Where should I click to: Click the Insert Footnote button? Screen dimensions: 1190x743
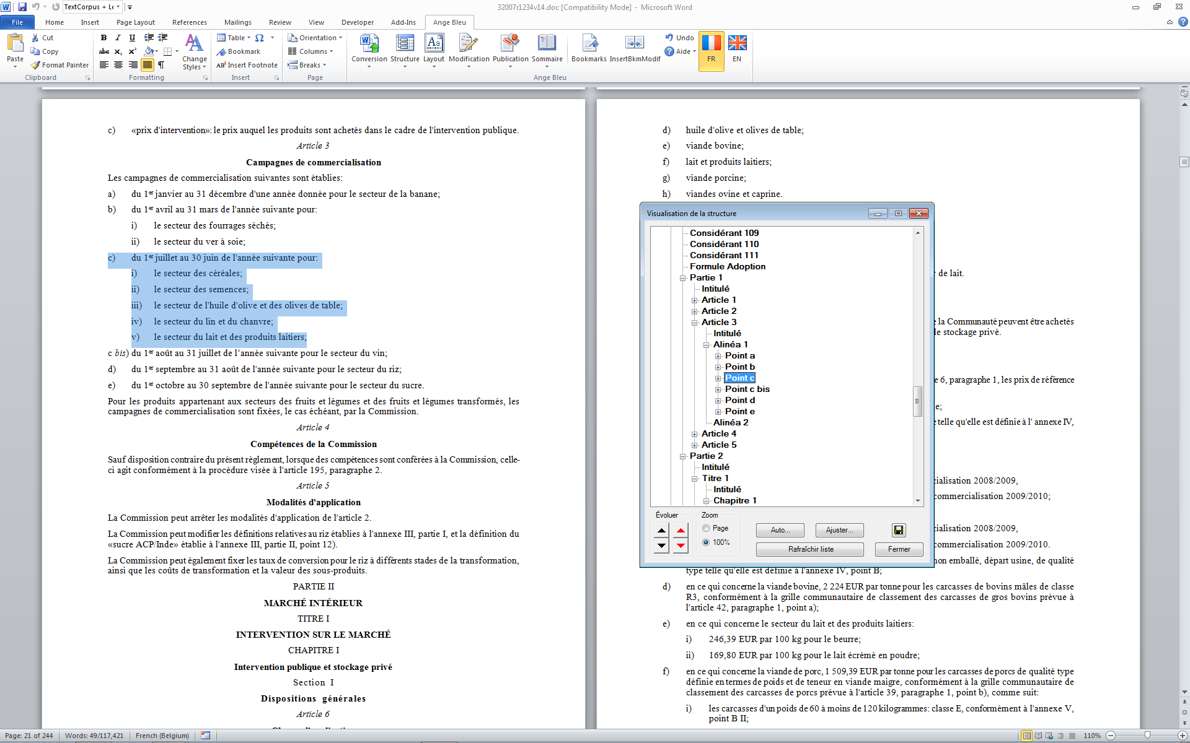(247, 65)
